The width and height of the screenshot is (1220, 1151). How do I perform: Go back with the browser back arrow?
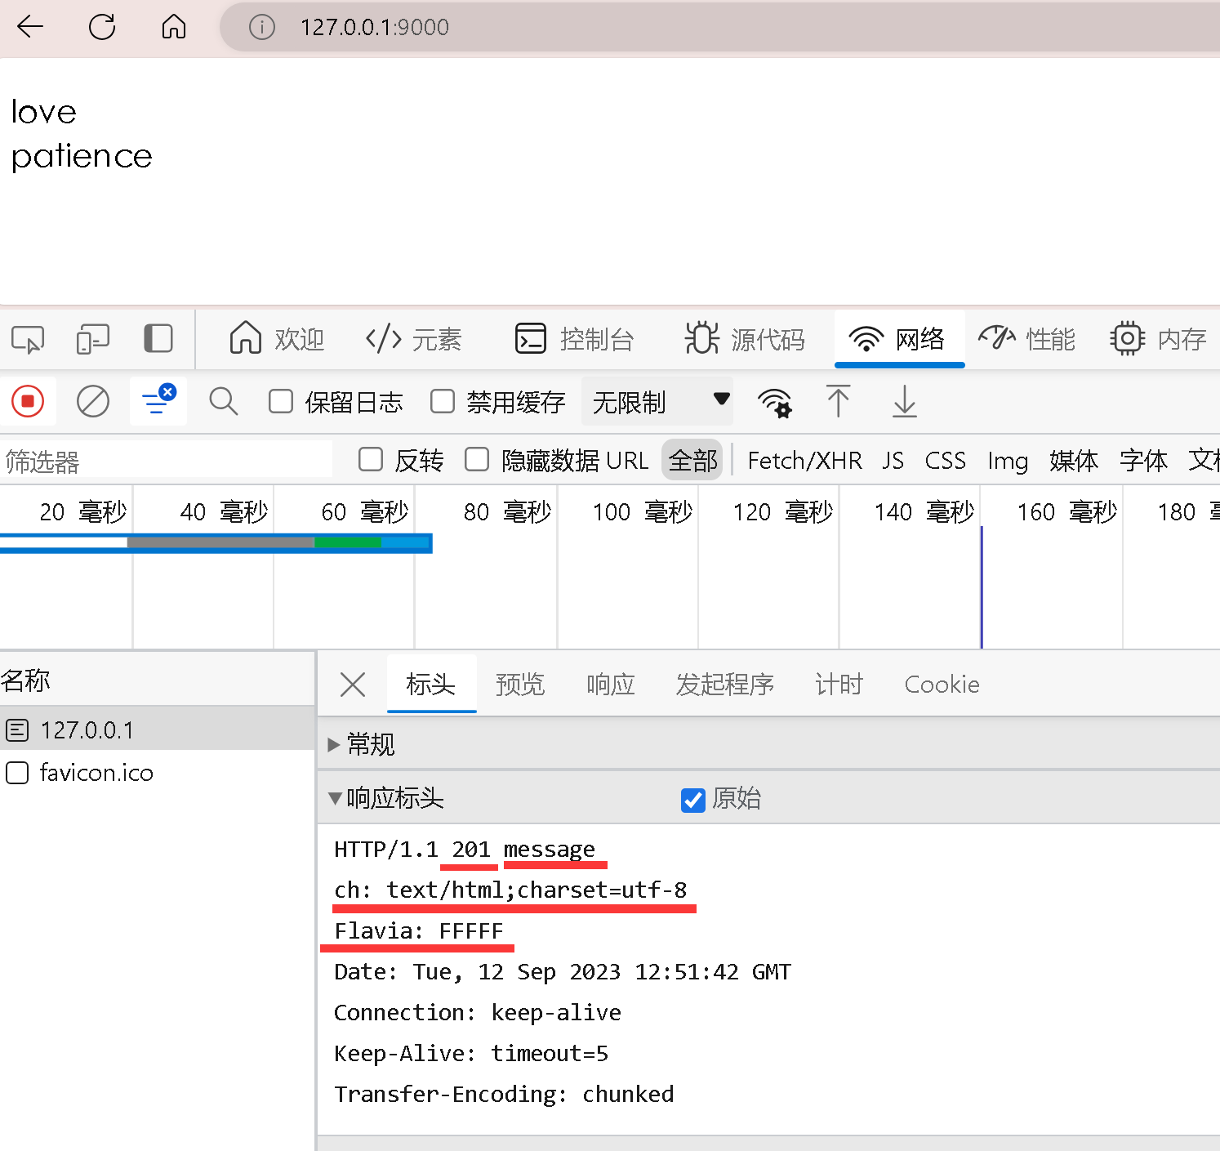[x=30, y=27]
